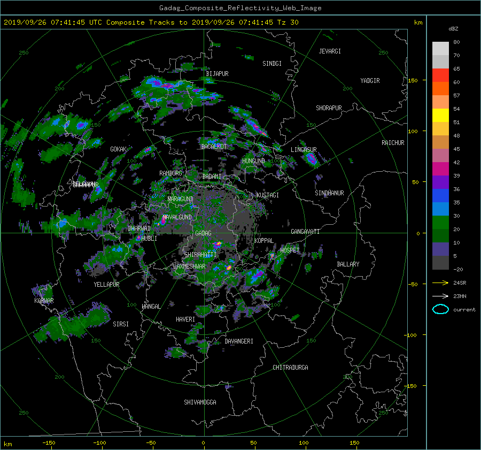Image resolution: width=481 pixels, height=450 pixels.
Task: Click the BIJAPUR city label
Action: point(217,74)
